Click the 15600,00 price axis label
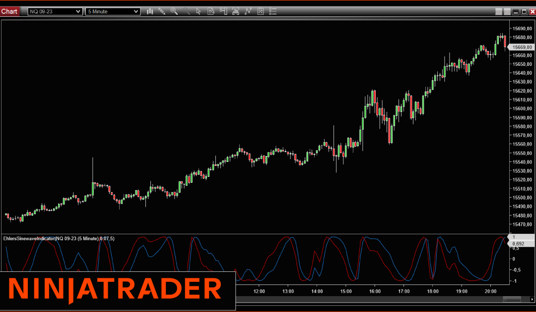 tap(522, 108)
